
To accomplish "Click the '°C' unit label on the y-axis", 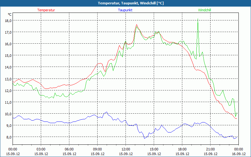I will [x=10, y=14].
